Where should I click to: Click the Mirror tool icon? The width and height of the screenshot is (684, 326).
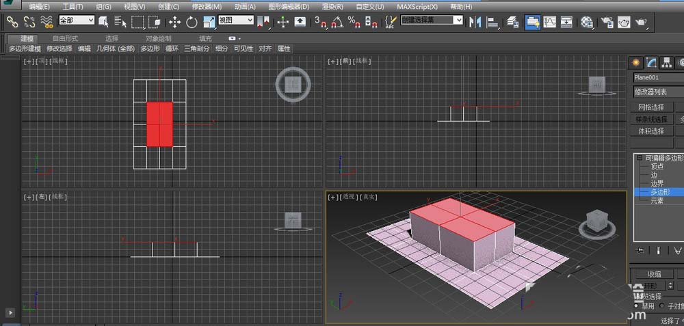pyautogui.click(x=475, y=22)
